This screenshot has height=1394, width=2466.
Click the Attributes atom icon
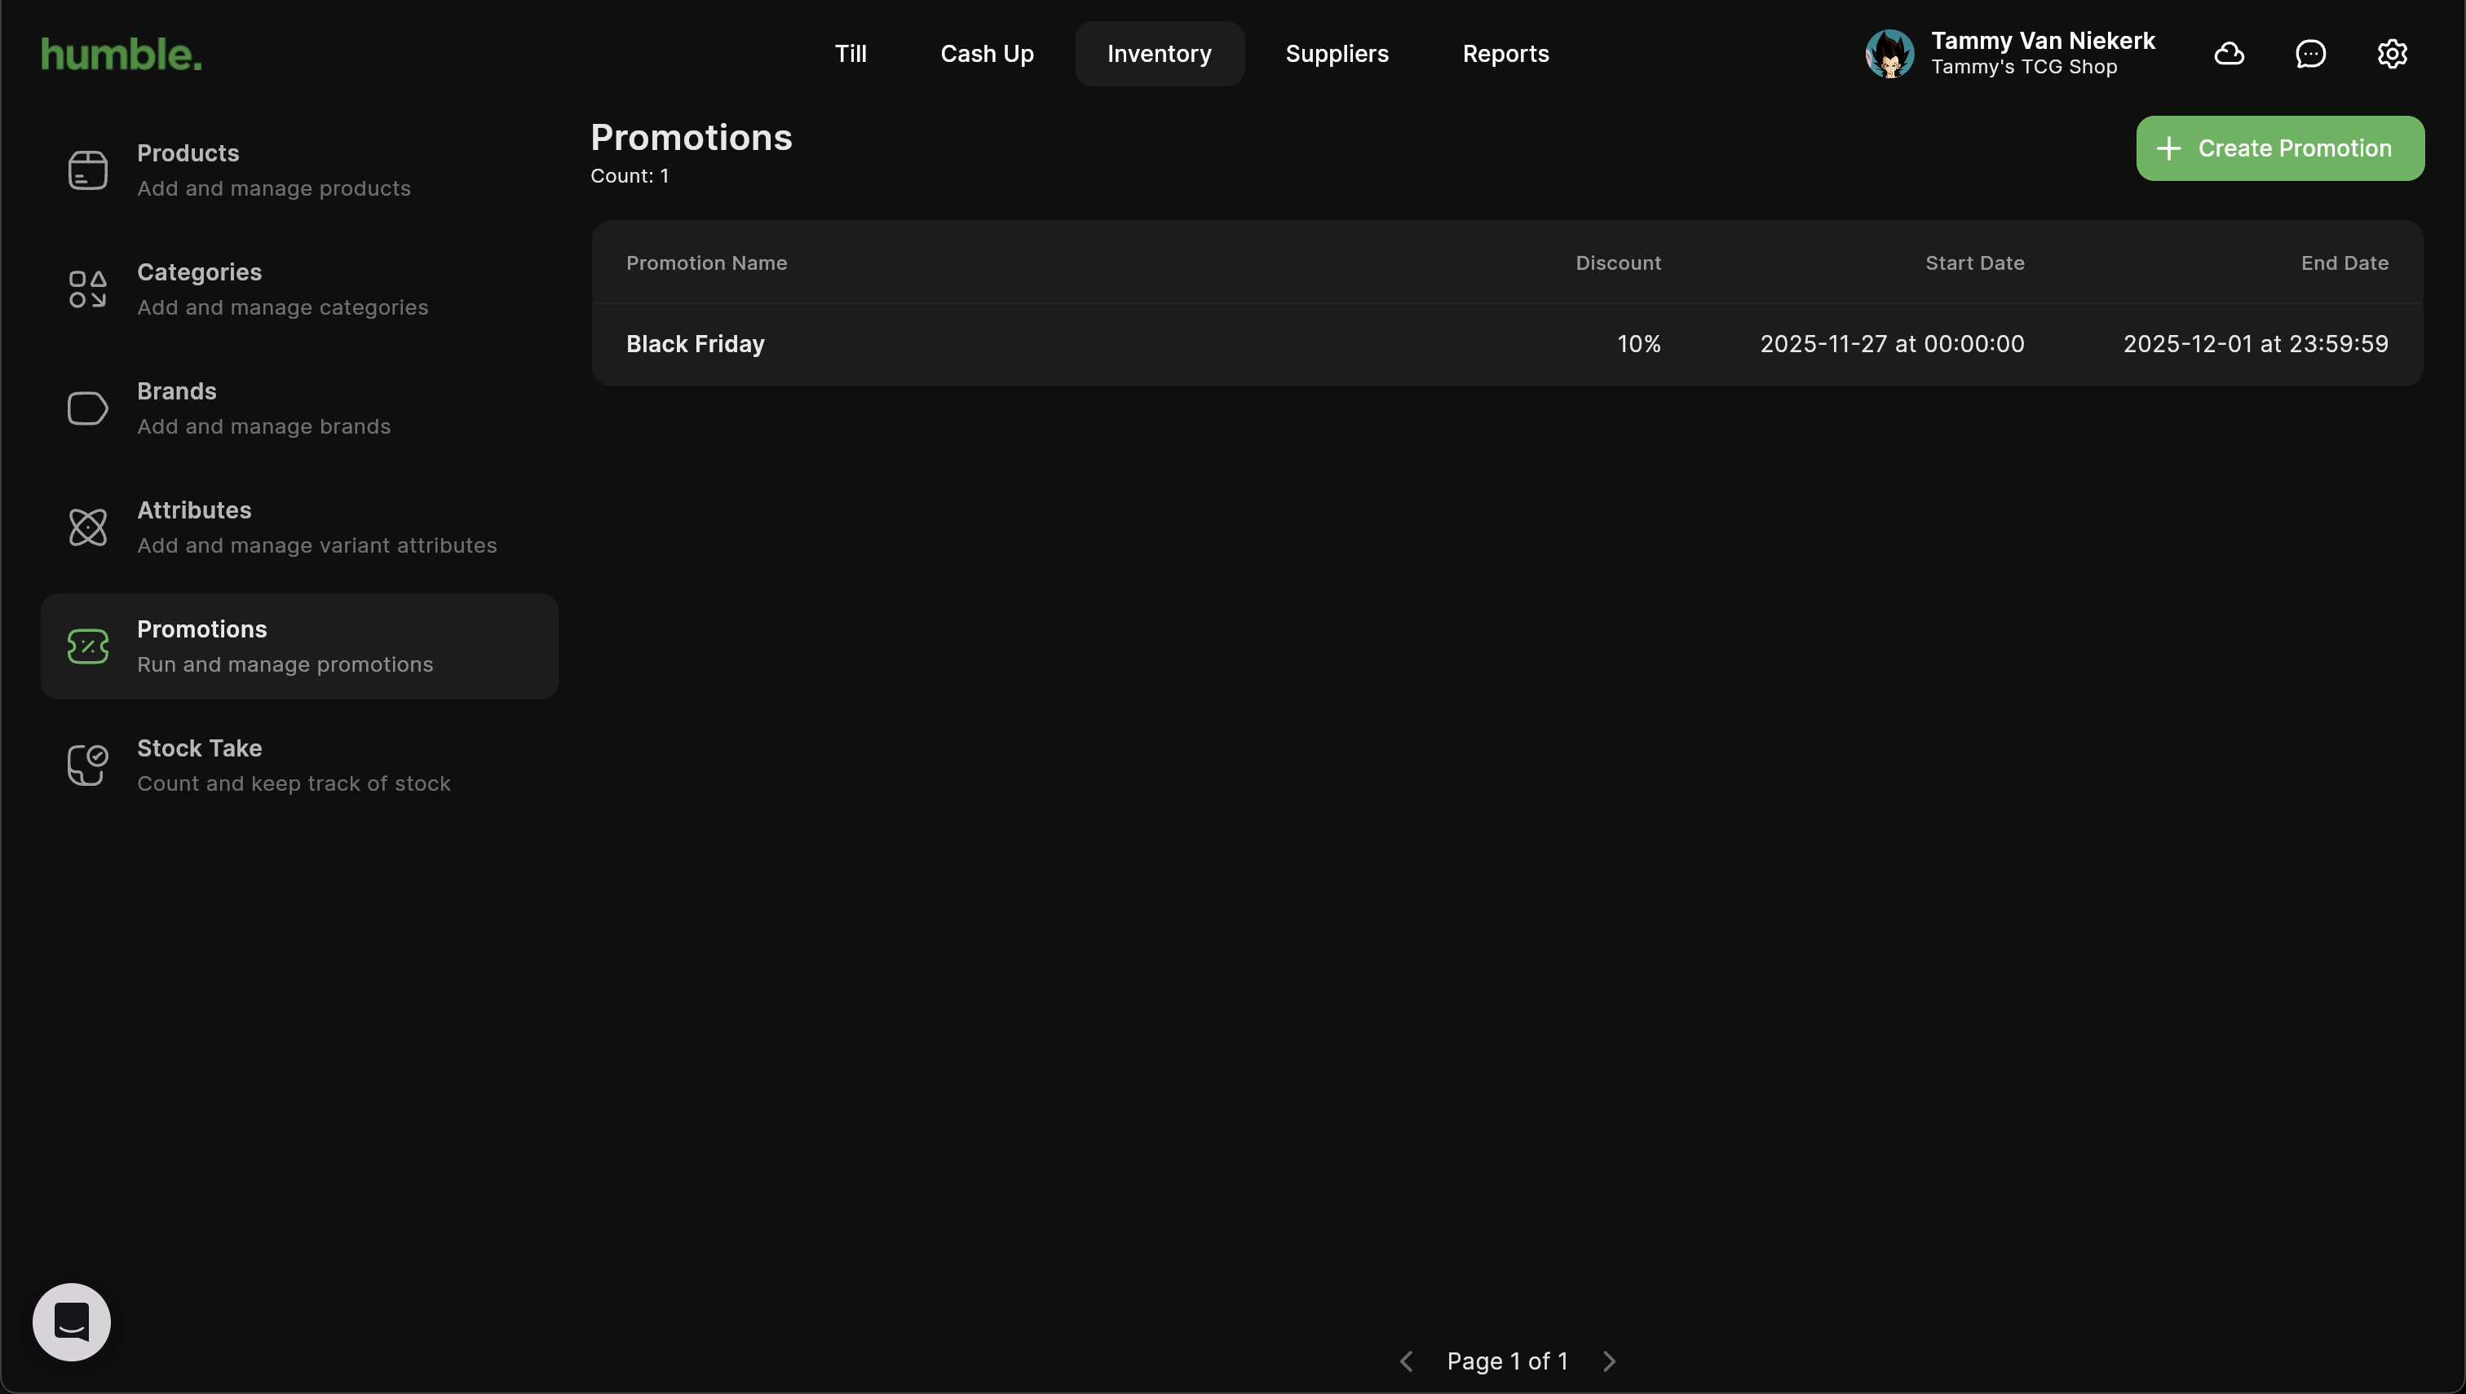pos(87,527)
